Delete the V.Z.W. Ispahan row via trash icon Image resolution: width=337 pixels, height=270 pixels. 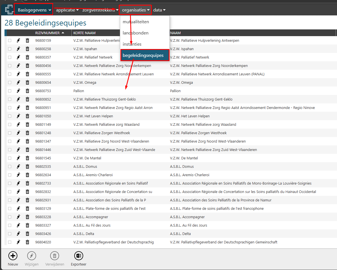[x=27, y=49]
